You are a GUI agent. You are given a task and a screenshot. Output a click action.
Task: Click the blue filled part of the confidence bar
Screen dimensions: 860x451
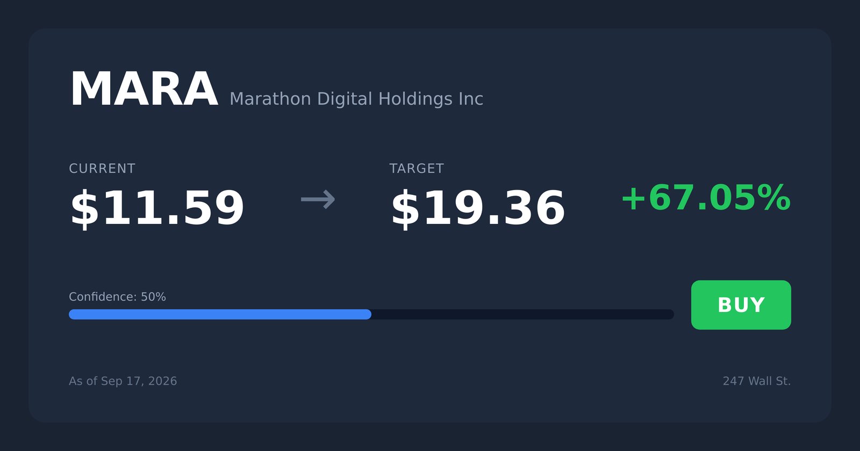point(220,314)
